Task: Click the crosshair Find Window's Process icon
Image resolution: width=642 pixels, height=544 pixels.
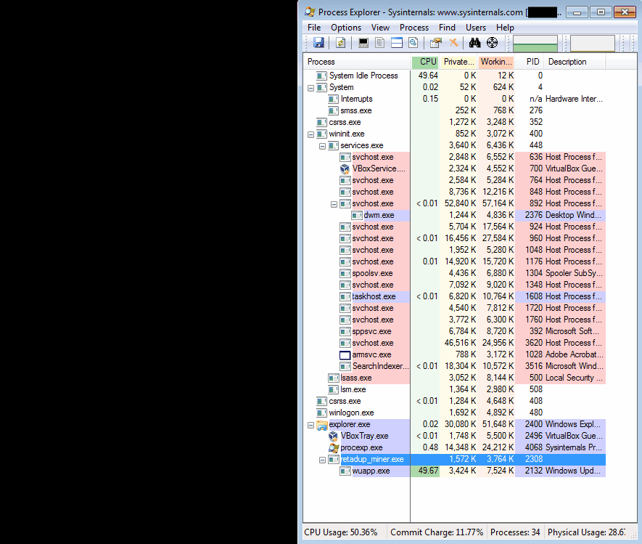Action: tap(492, 43)
